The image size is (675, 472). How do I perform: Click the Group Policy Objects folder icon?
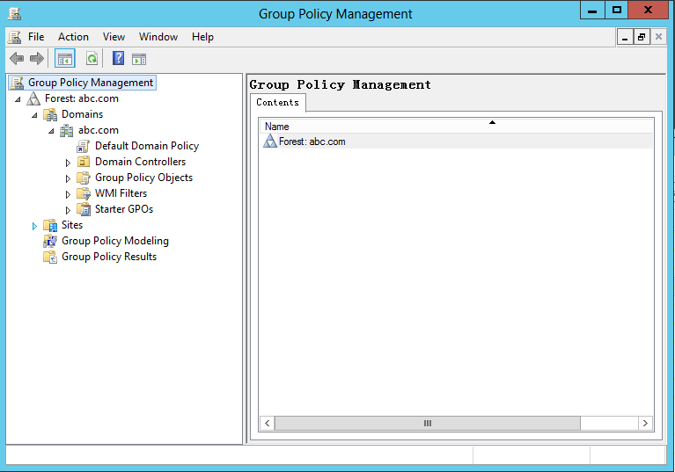click(83, 178)
